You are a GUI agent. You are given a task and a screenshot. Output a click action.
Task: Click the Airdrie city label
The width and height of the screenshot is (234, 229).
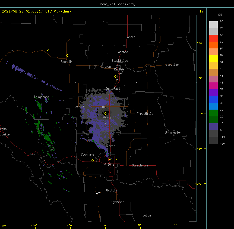coord(109,146)
